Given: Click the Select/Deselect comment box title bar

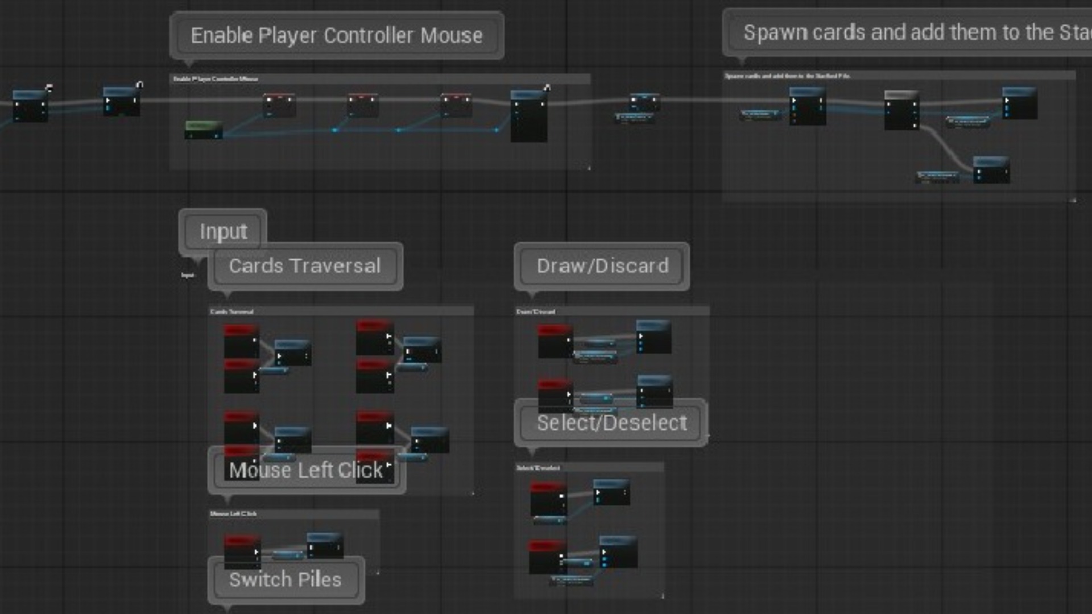Looking at the screenshot, I should [x=589, y=468].
